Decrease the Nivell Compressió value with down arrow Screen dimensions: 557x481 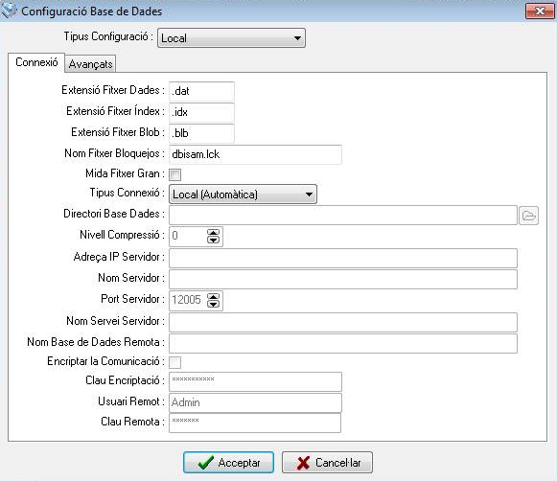click(213, 240)
